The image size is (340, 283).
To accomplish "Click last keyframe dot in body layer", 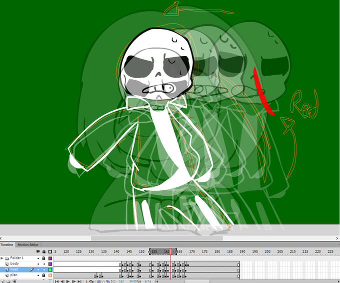I will [188, 265].
